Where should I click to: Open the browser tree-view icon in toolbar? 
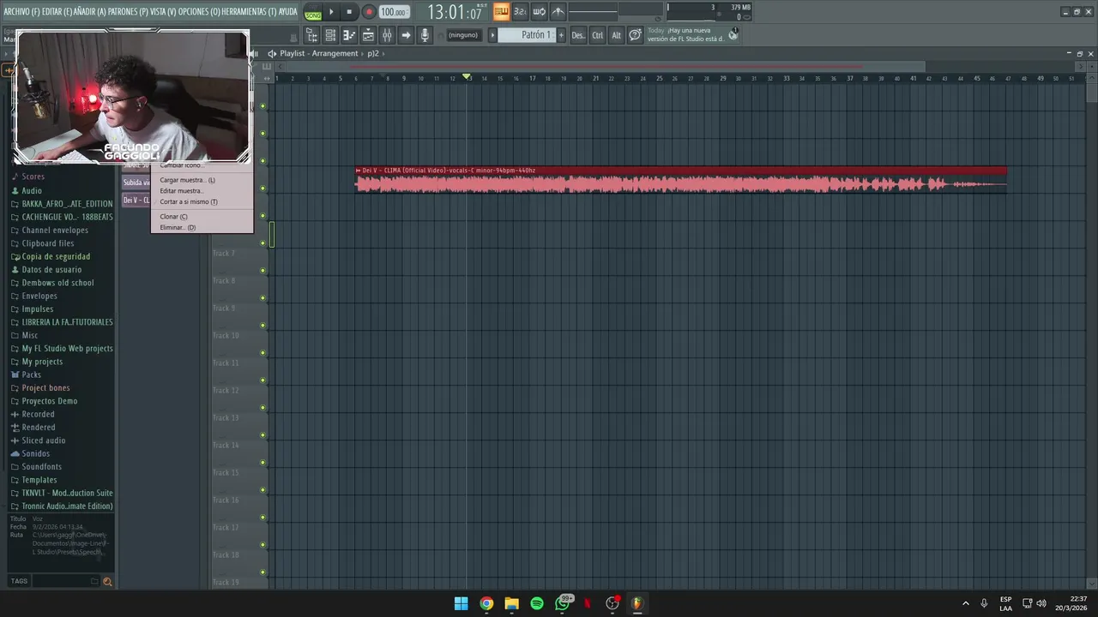[x=311, y=35]
